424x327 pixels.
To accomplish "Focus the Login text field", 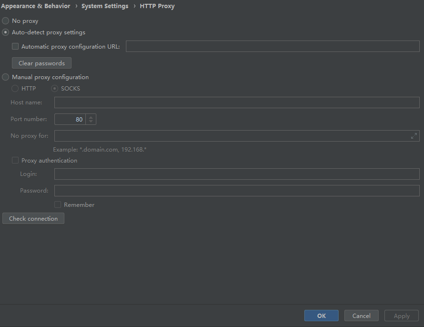I will tap(237, 174).
